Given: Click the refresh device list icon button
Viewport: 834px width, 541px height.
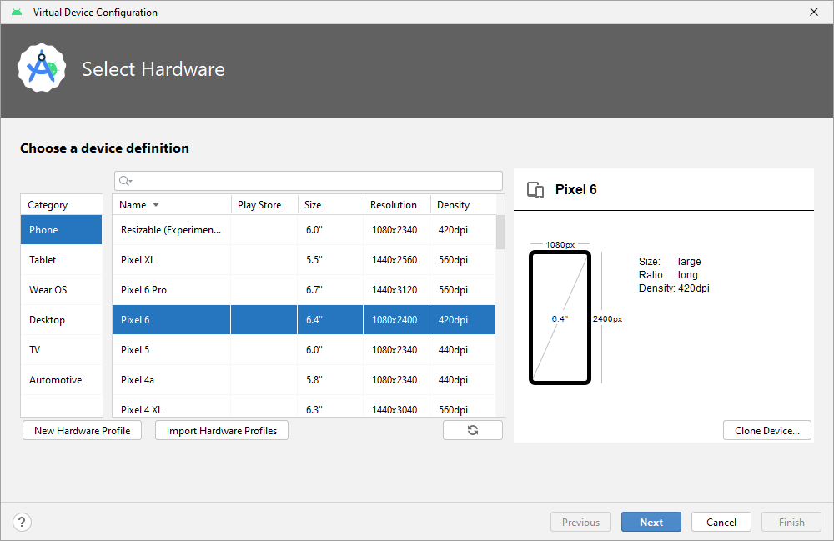Looking at the screenshot, I should click(473, 430).
